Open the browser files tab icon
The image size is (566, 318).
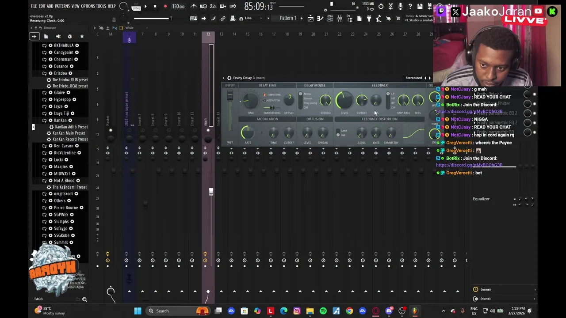tap(46, 36)
